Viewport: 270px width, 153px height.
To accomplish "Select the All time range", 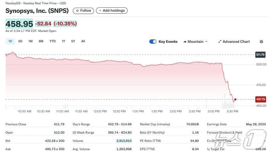I will [83, 41].
